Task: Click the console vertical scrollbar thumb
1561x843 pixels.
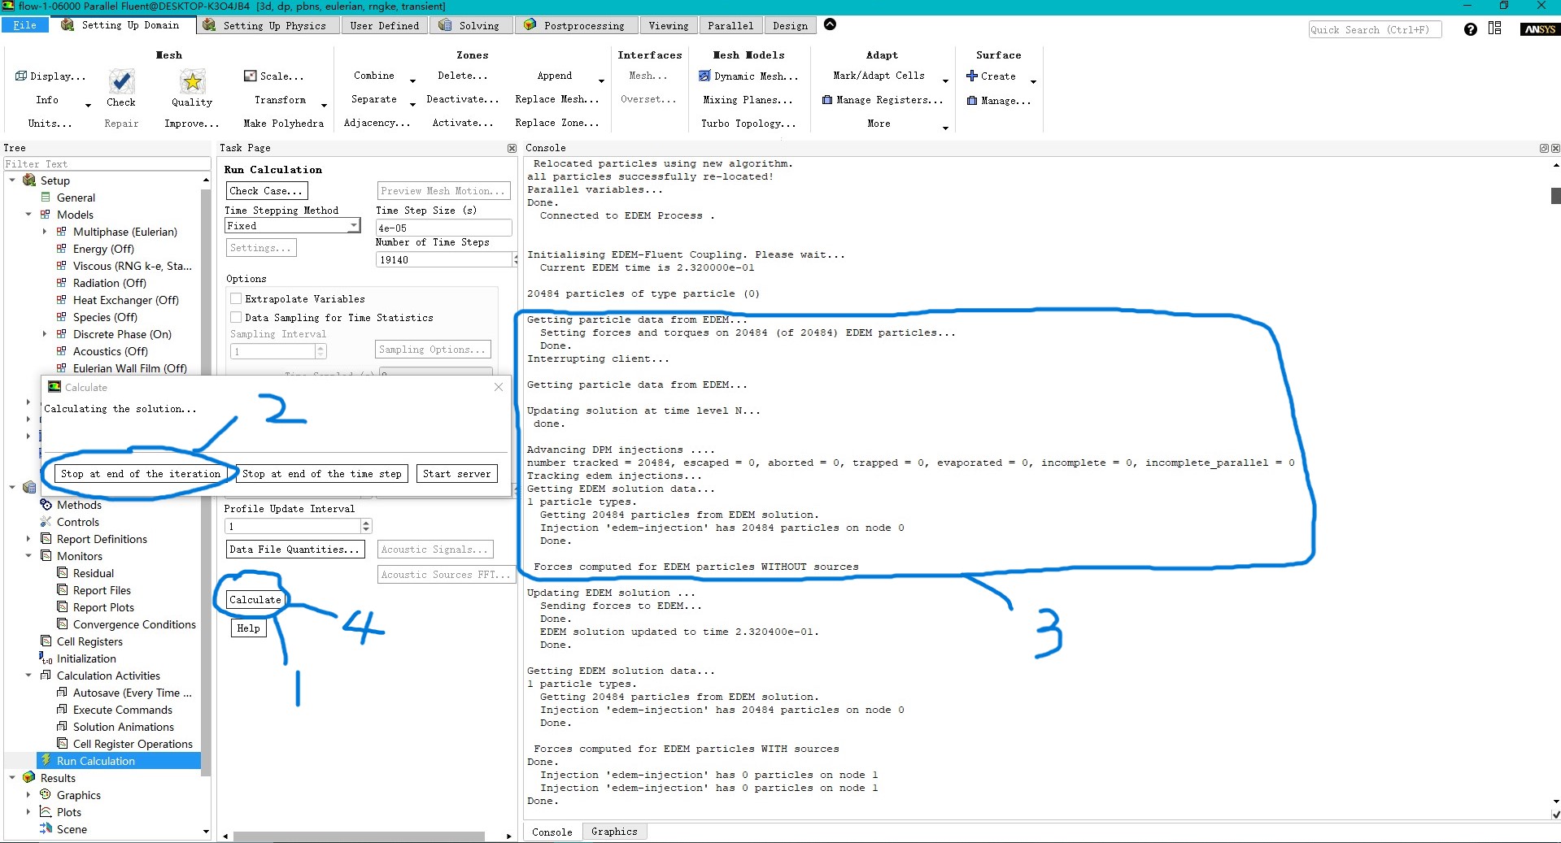Action: point(1555,196)
